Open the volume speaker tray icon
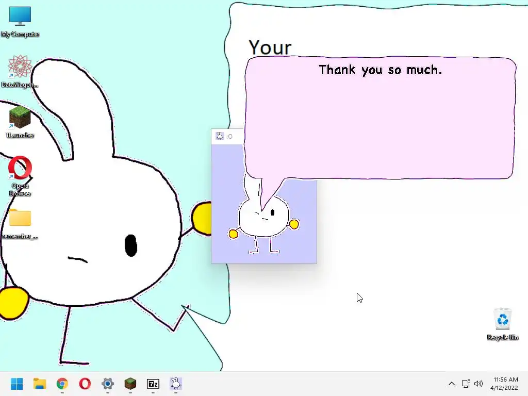Screen dimensions: 528x396 tap(478, 384)
